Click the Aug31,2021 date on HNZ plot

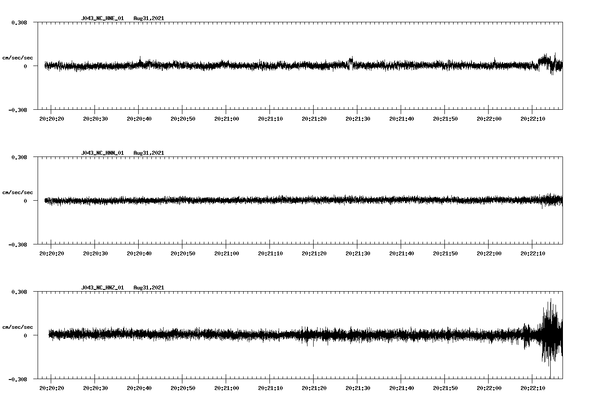[x=149, y=288]
